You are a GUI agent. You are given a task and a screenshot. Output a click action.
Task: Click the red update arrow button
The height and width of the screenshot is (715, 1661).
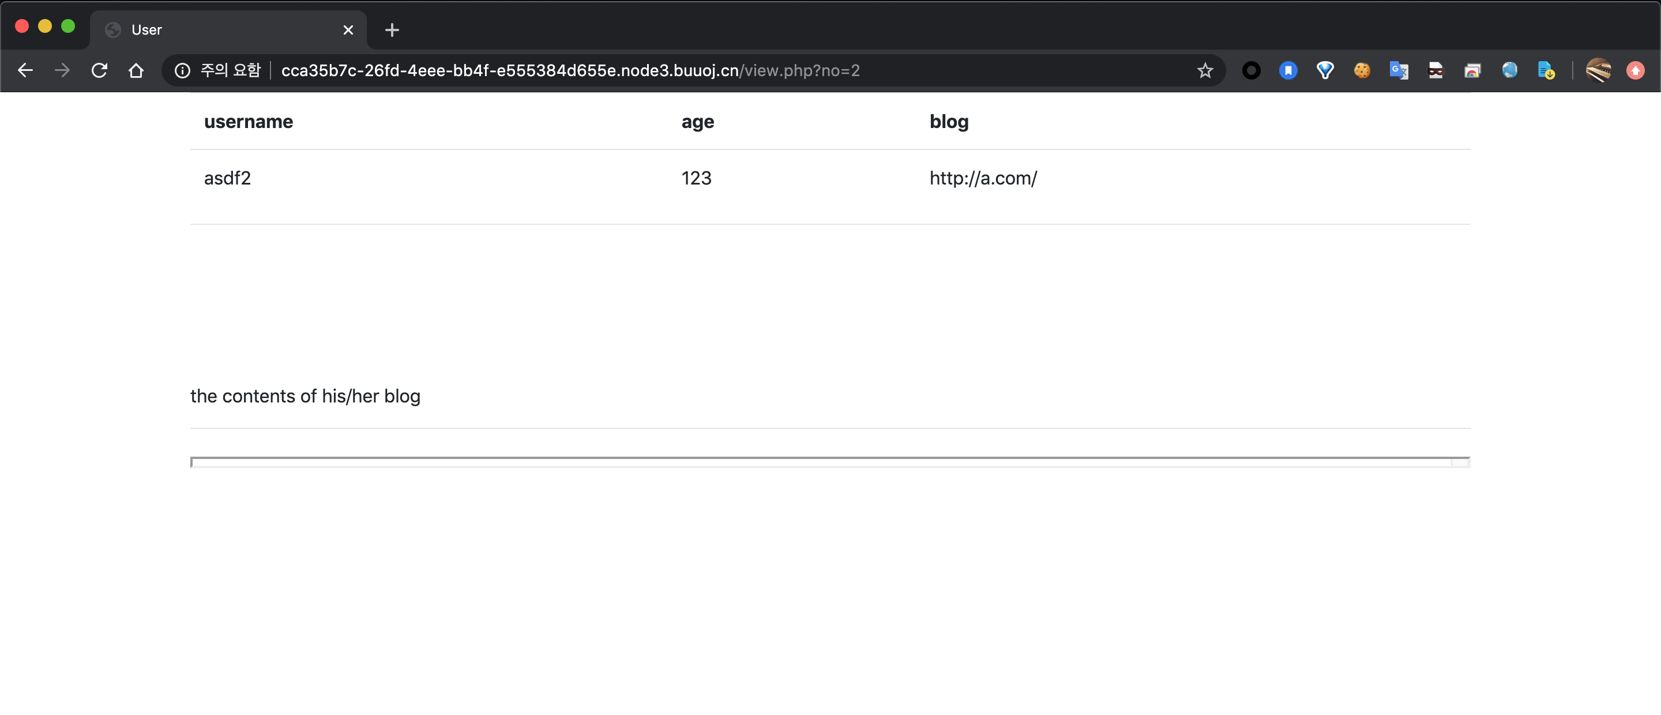coord(1635,70)
